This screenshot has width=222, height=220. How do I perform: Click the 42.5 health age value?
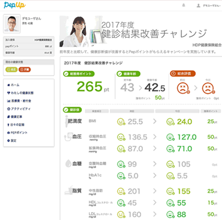point(155,88)
